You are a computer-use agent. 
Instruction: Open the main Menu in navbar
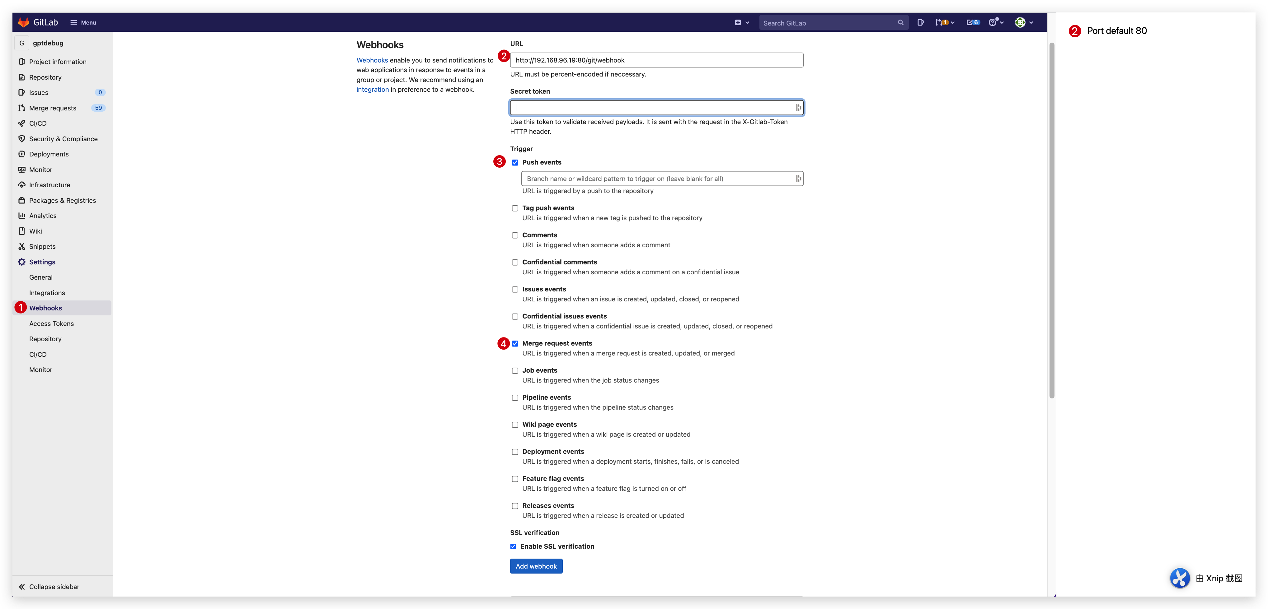point(83,23)
